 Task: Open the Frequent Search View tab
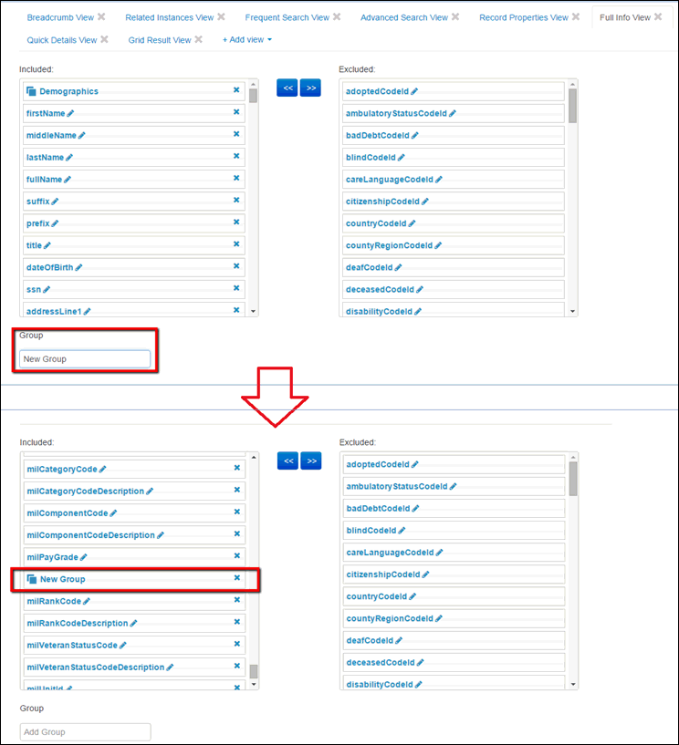point(287,17)
